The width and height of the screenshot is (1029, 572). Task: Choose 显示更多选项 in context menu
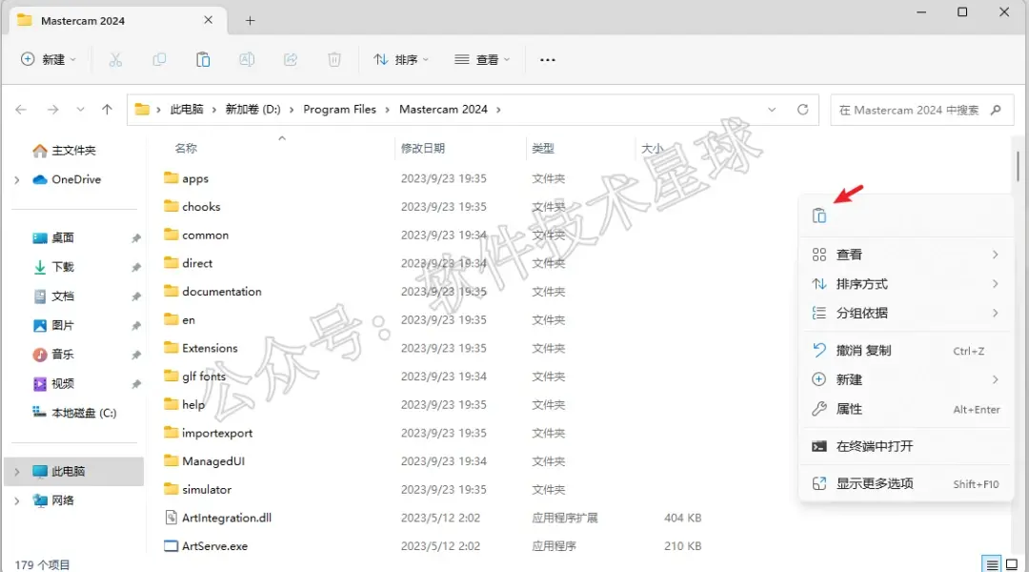coord(906,484)
